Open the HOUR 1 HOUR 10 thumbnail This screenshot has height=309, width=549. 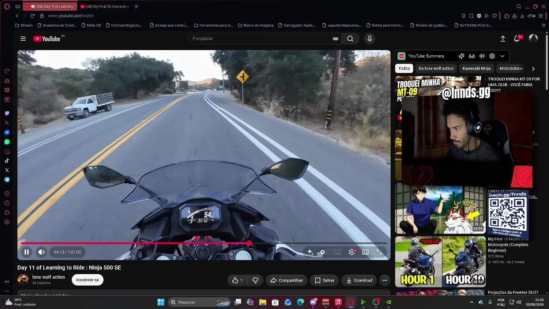(x=440, y=261)
